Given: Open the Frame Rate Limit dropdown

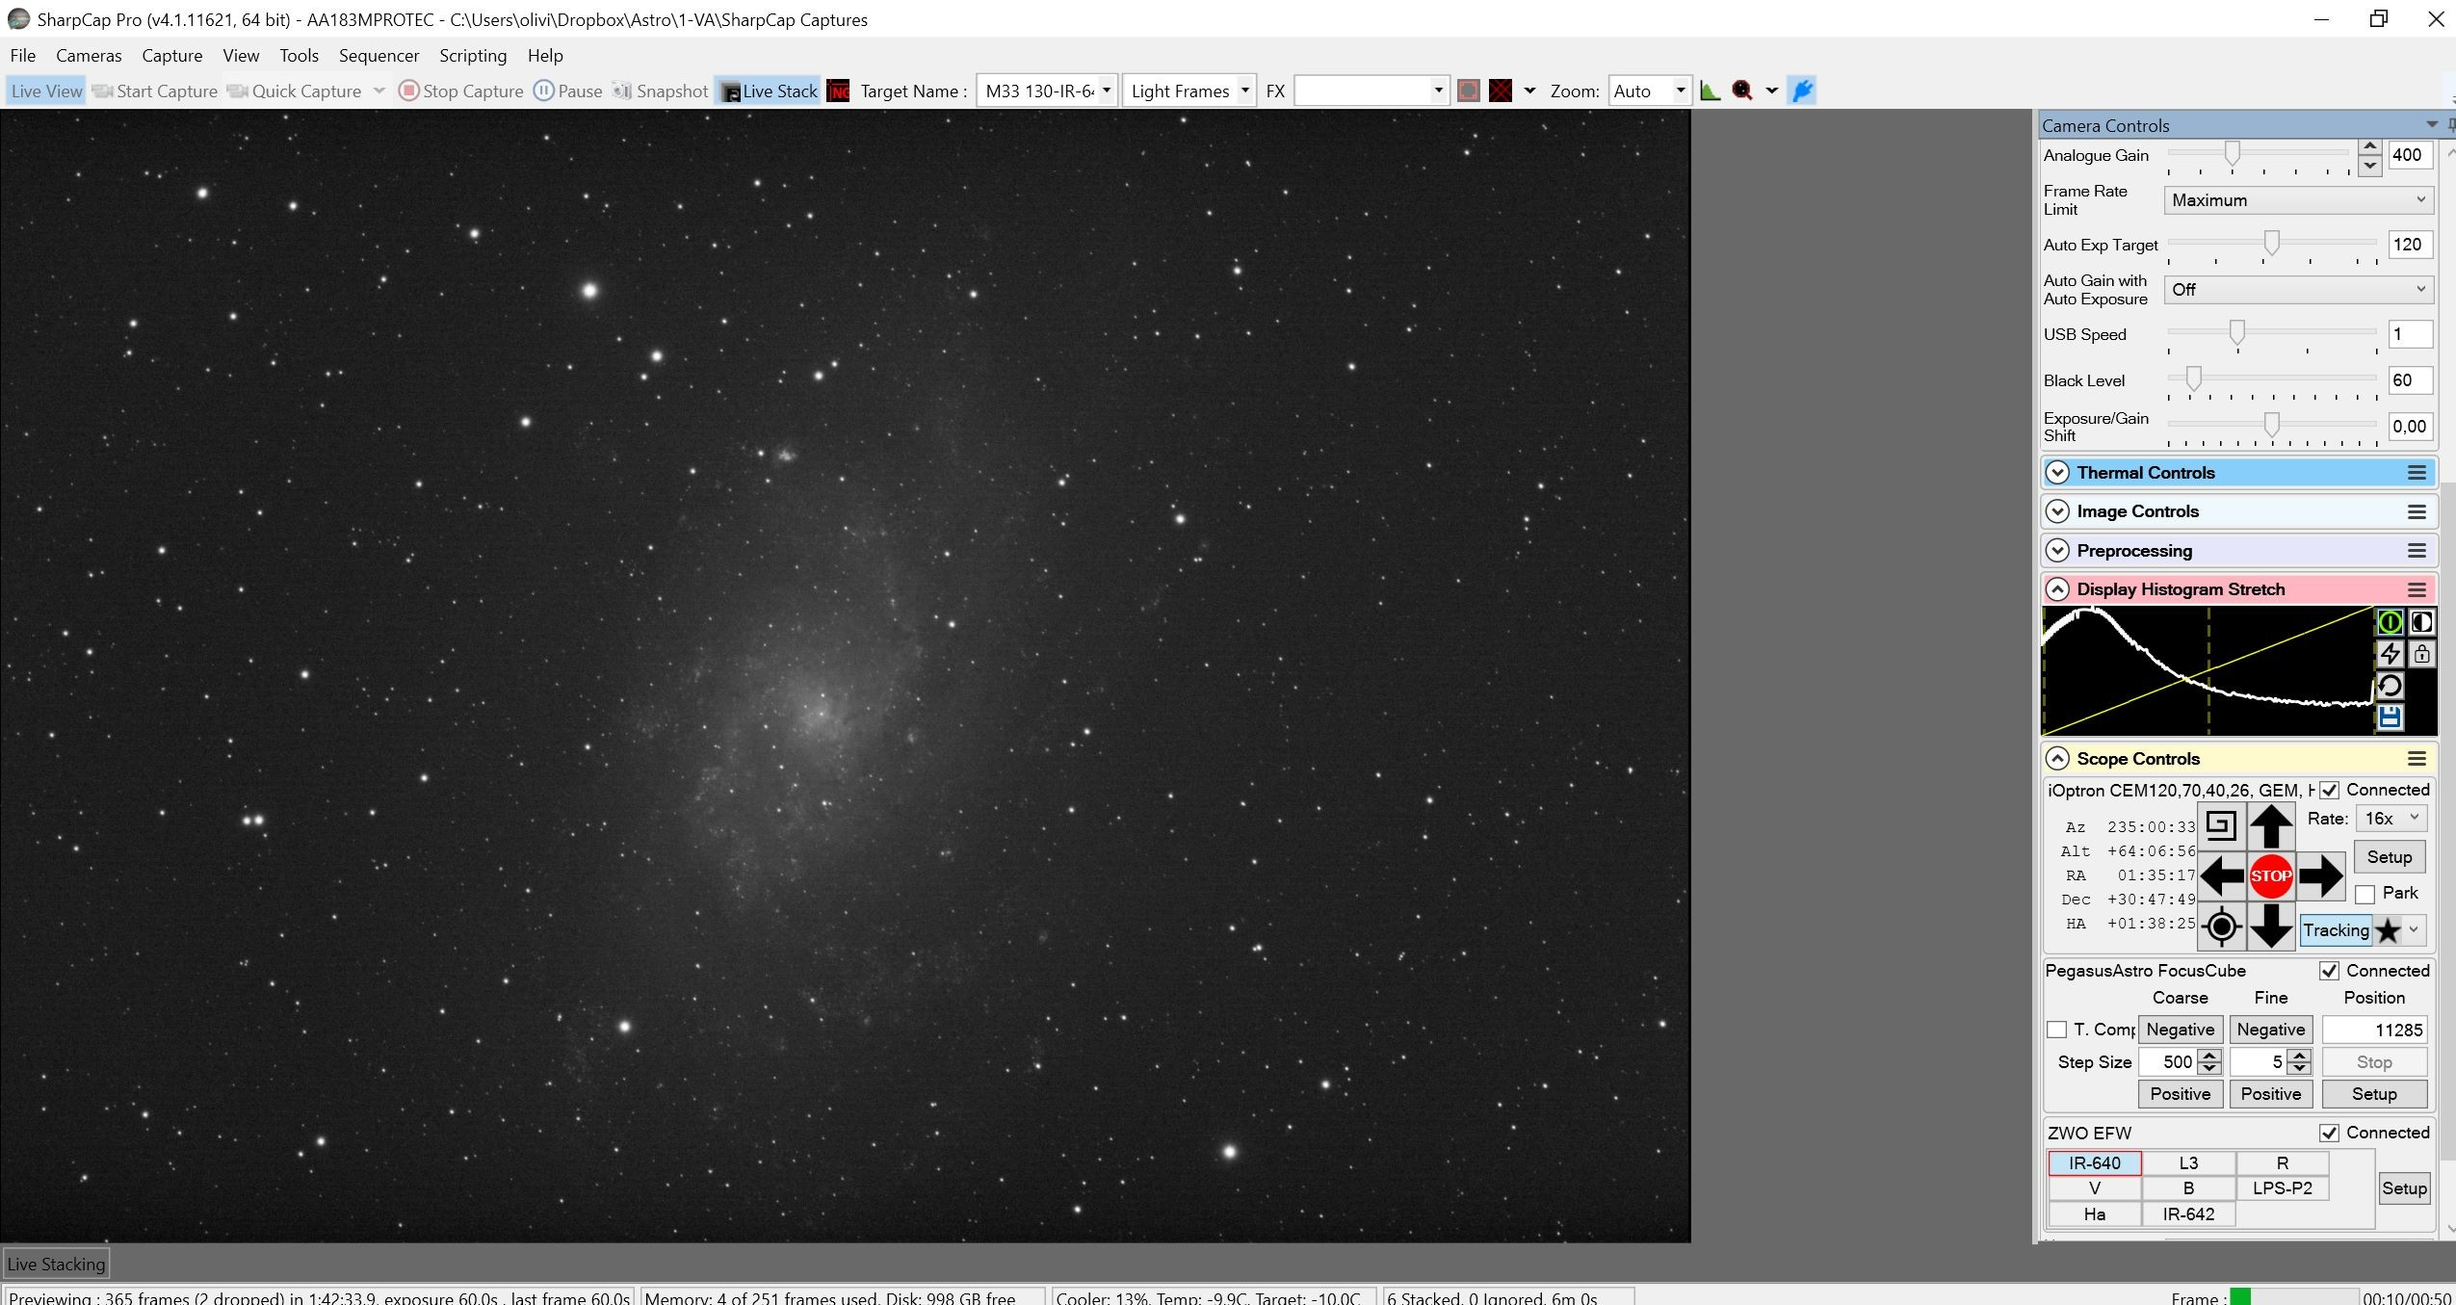Looking at the screenshot, I should [2298, 200].
